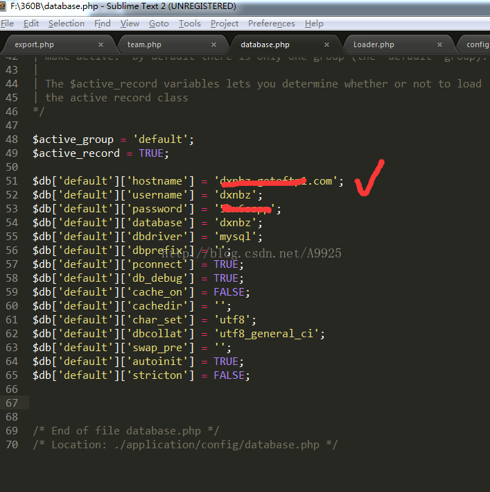Open the Selection menu
This screenshot has width=490, height=492.
coord(66,24)
